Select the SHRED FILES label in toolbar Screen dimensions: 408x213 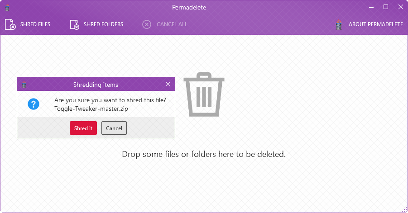[35, 24]
